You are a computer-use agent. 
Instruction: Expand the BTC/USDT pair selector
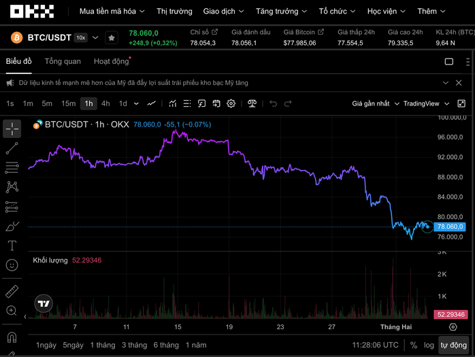pyautogui.click(x=95, y=38)
